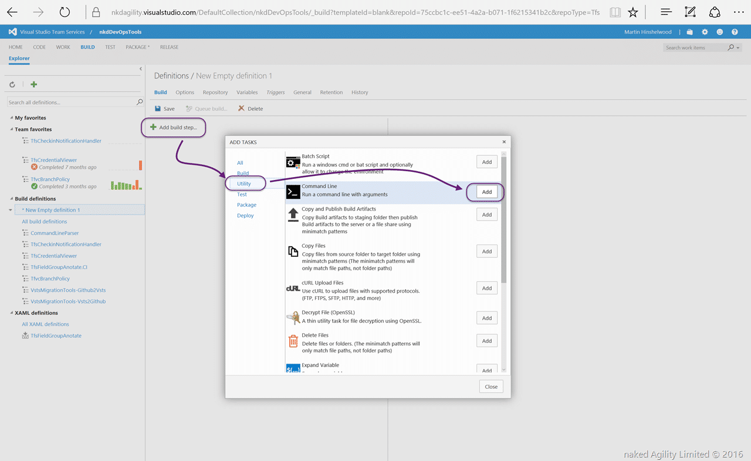Click the green plus new definition icon
751x461 pixels.
pyautogui.click(x=33, y=84)
